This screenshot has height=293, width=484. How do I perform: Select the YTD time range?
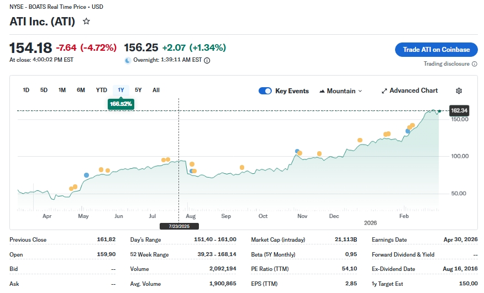click(x=102, y=90)
